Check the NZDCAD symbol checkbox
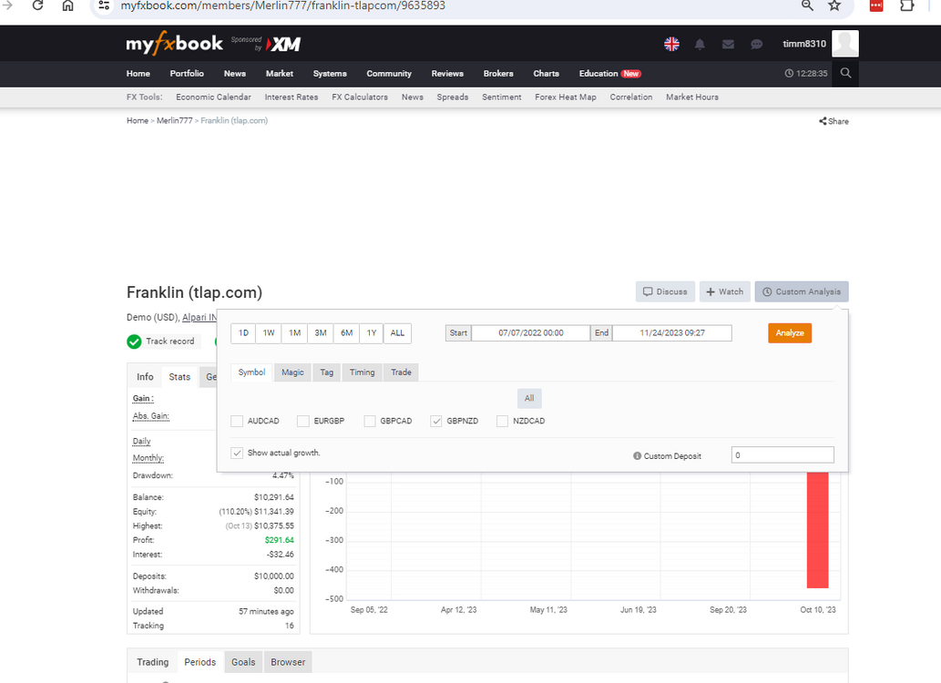The width and height of the screenshot is (941, 683). click(502, 422)
